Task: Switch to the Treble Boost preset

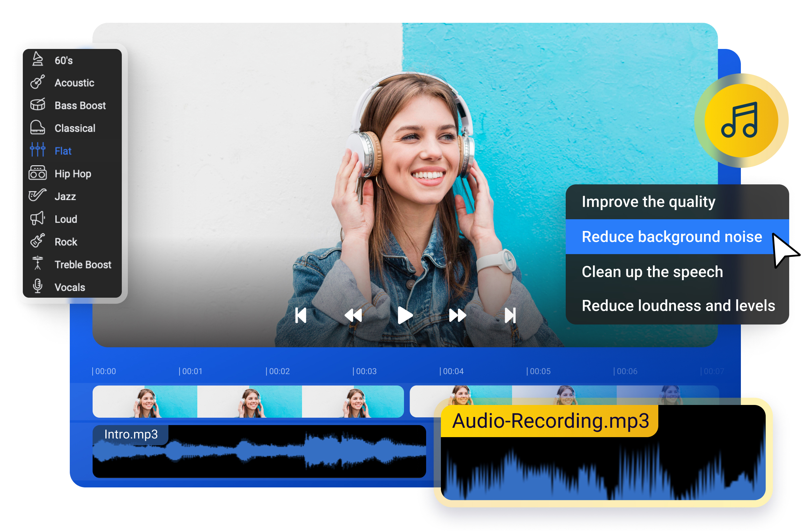Action: tap(83, 264)
